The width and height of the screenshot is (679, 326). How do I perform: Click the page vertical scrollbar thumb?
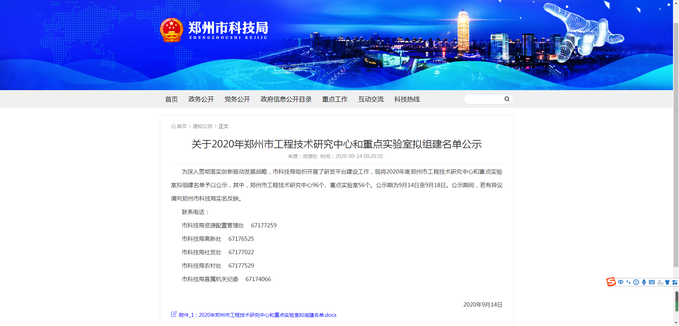click(x=676, y=145)
